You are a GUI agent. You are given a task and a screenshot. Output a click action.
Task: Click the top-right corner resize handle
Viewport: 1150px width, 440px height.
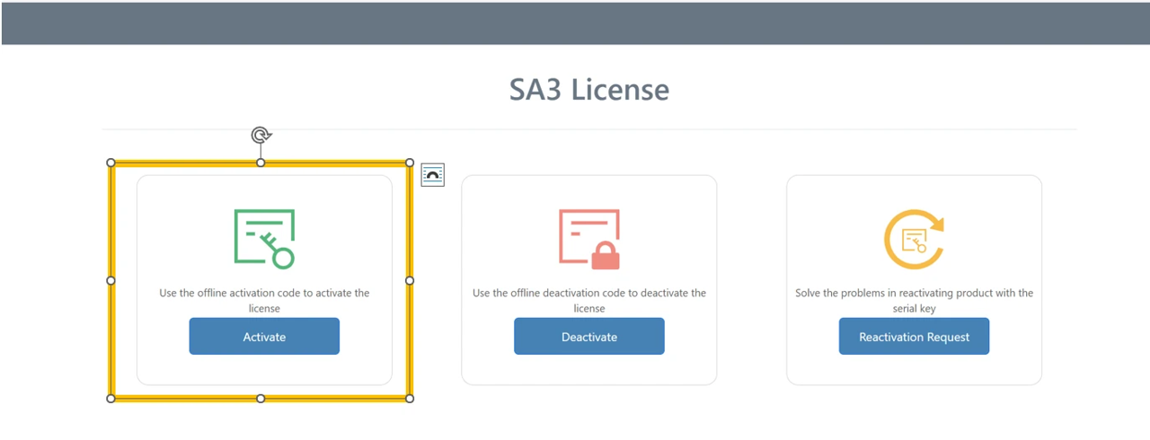410,163
